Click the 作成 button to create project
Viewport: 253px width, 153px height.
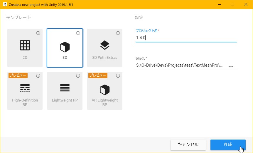pyautogui.click(x=228, y=145)
